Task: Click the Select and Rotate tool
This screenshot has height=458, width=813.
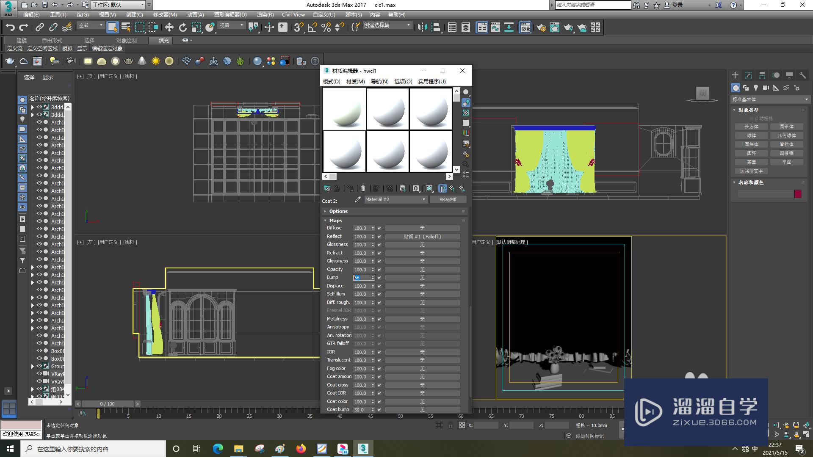Action: coord(183,28)
